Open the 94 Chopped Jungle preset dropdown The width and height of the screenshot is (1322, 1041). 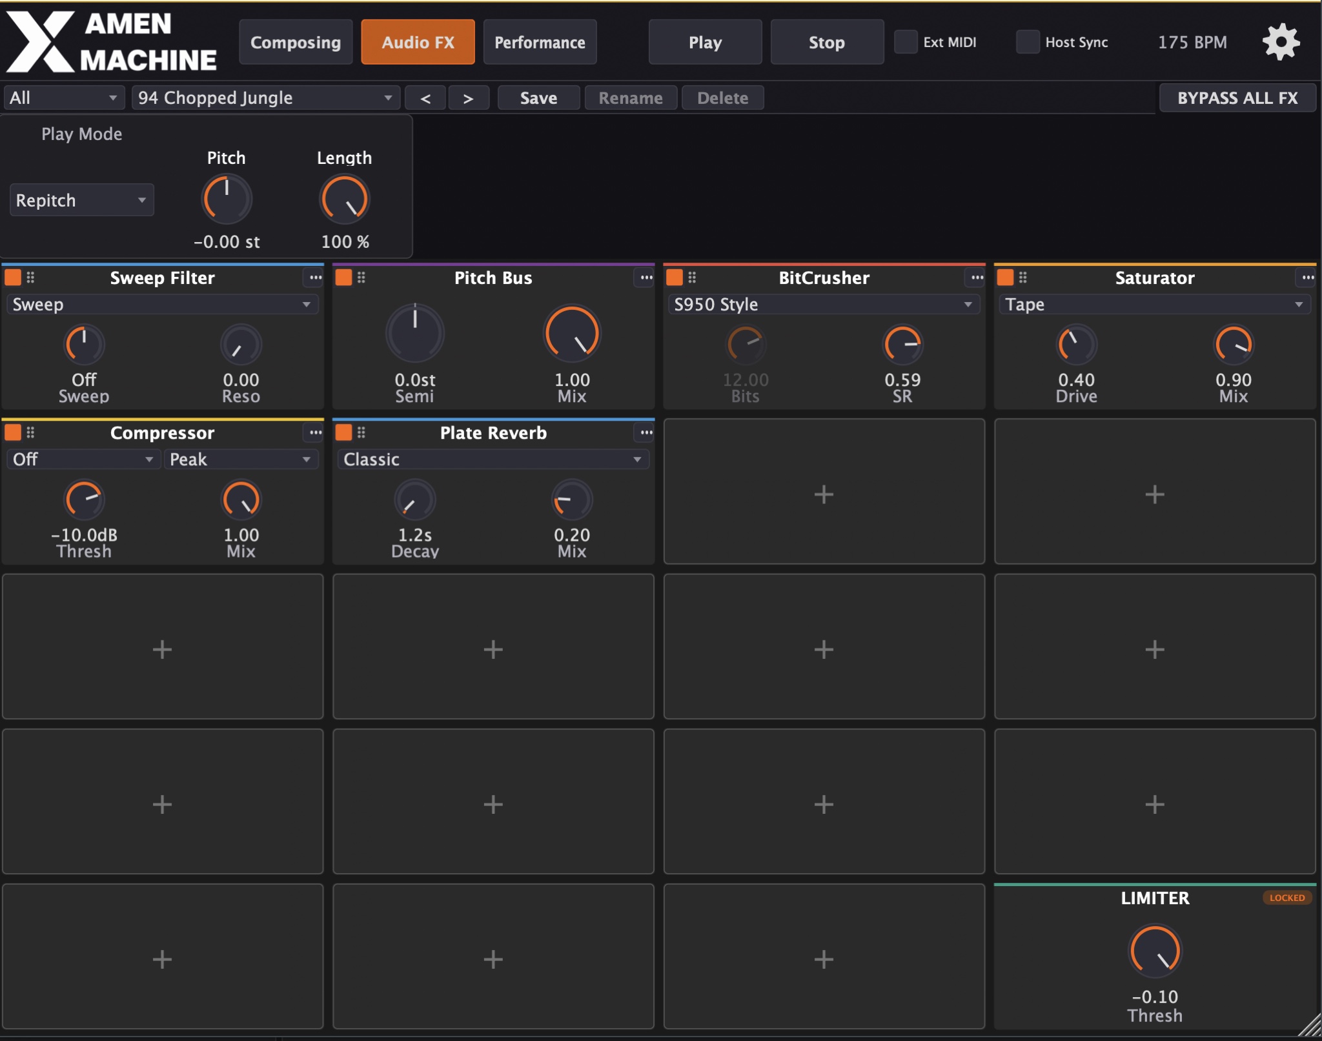point(265,98)
